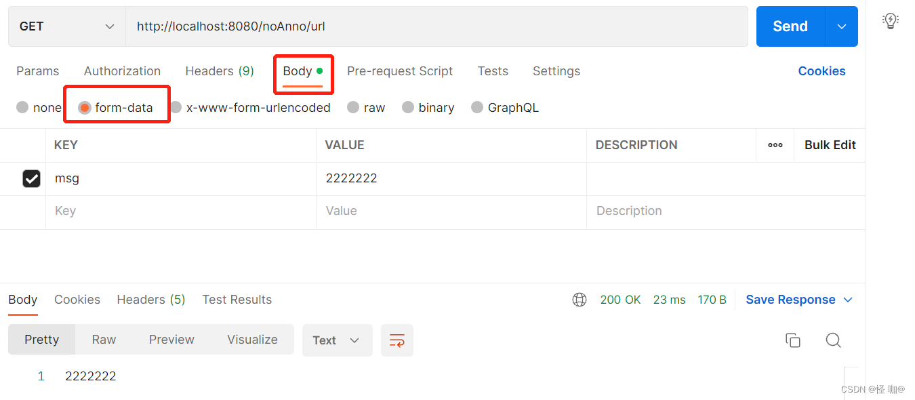Open the Headers (9) request tab

220,71
